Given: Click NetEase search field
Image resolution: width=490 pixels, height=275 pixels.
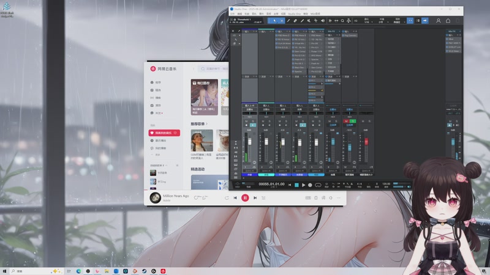Looking at the screenshot, I should (214, 68).
